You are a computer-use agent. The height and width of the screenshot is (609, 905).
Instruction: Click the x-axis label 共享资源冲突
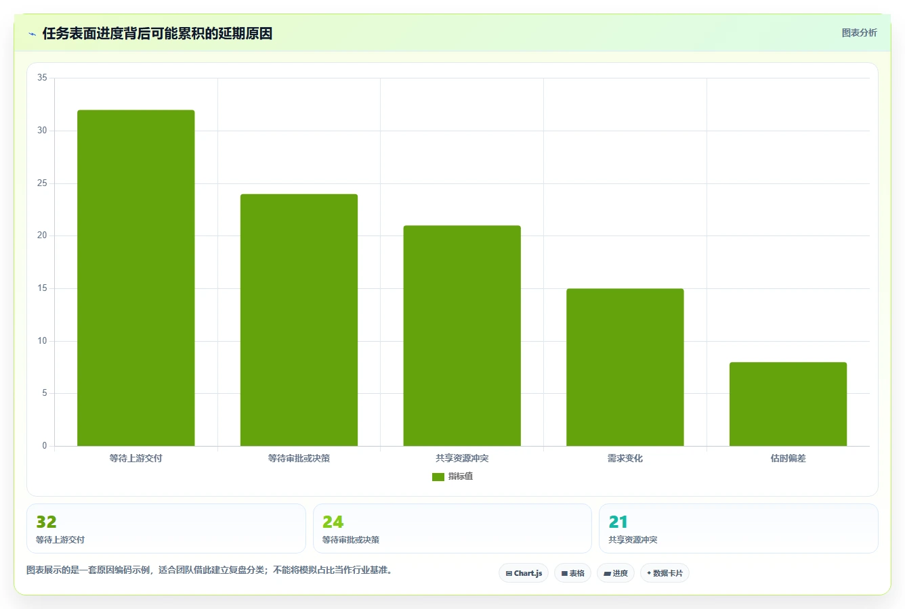[462, 458]
